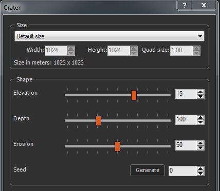This screenshot has height=191, width=220.
Task: Click the Generate seed button
Action: click(148, 170)
